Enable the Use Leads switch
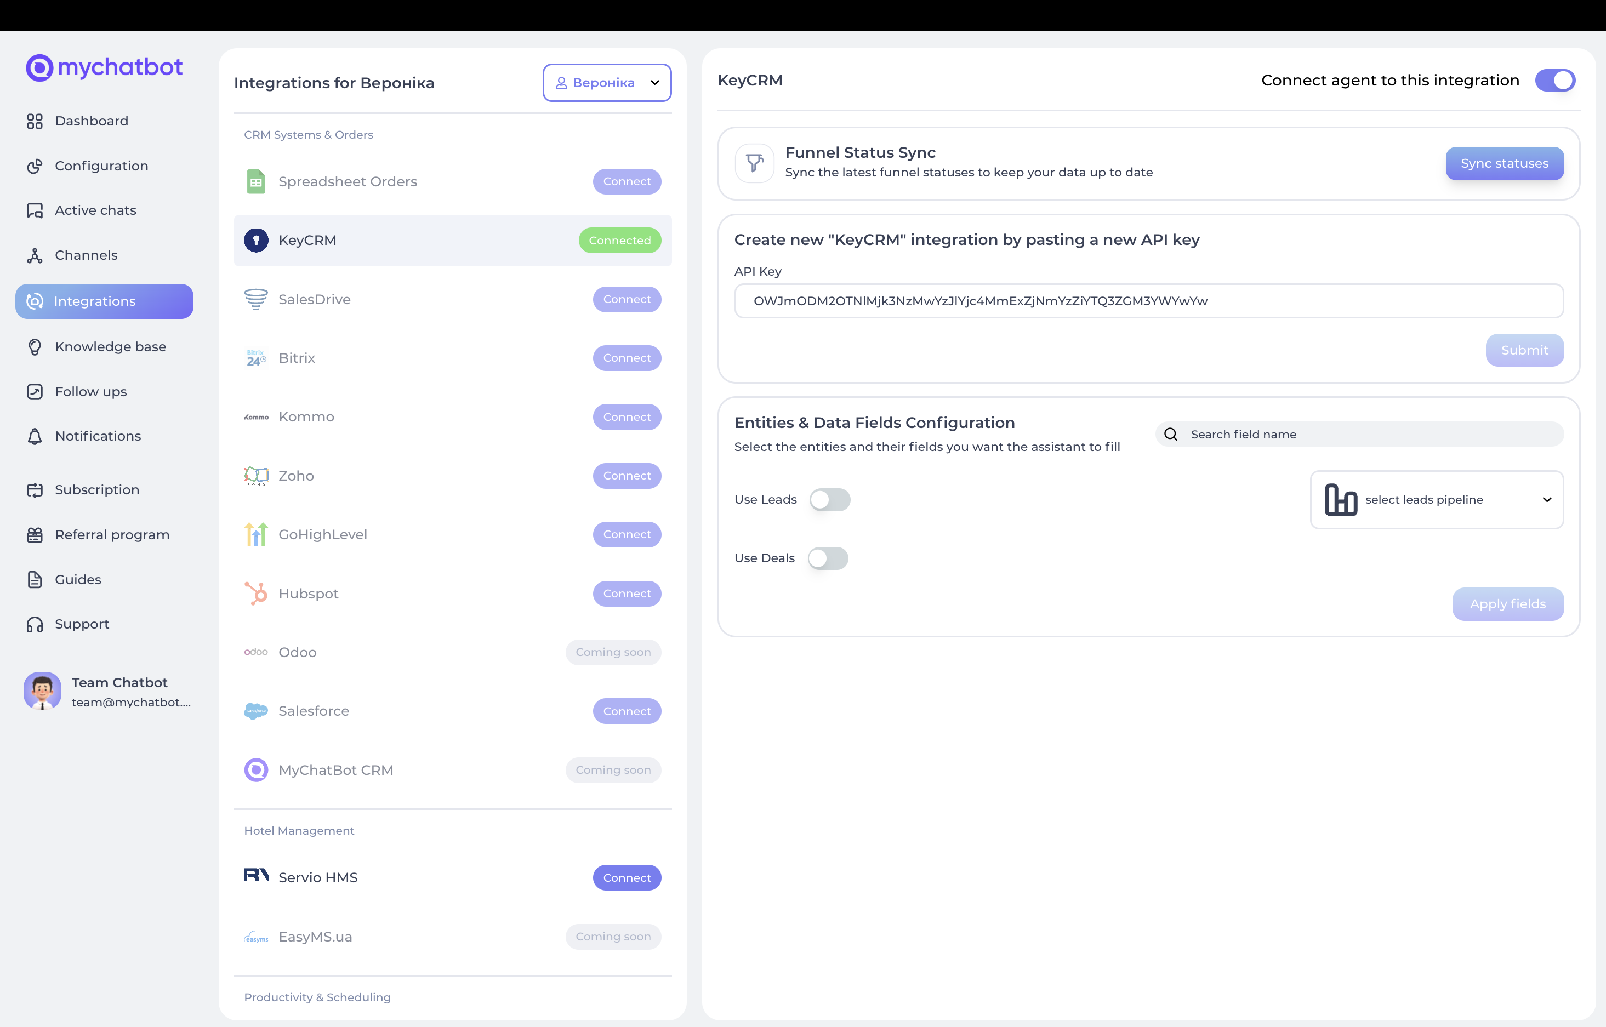Viewport: 1606px width, 1027px height. tap(830, 499)
